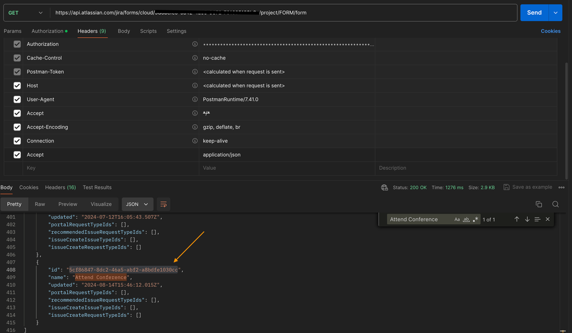Screen dimensions: 572x333
Task: Close the Attend Conference search bar
Action: [547, 219]
